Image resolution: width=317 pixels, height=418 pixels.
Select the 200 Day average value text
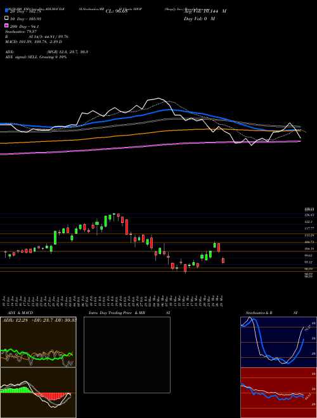click(25, 27)
